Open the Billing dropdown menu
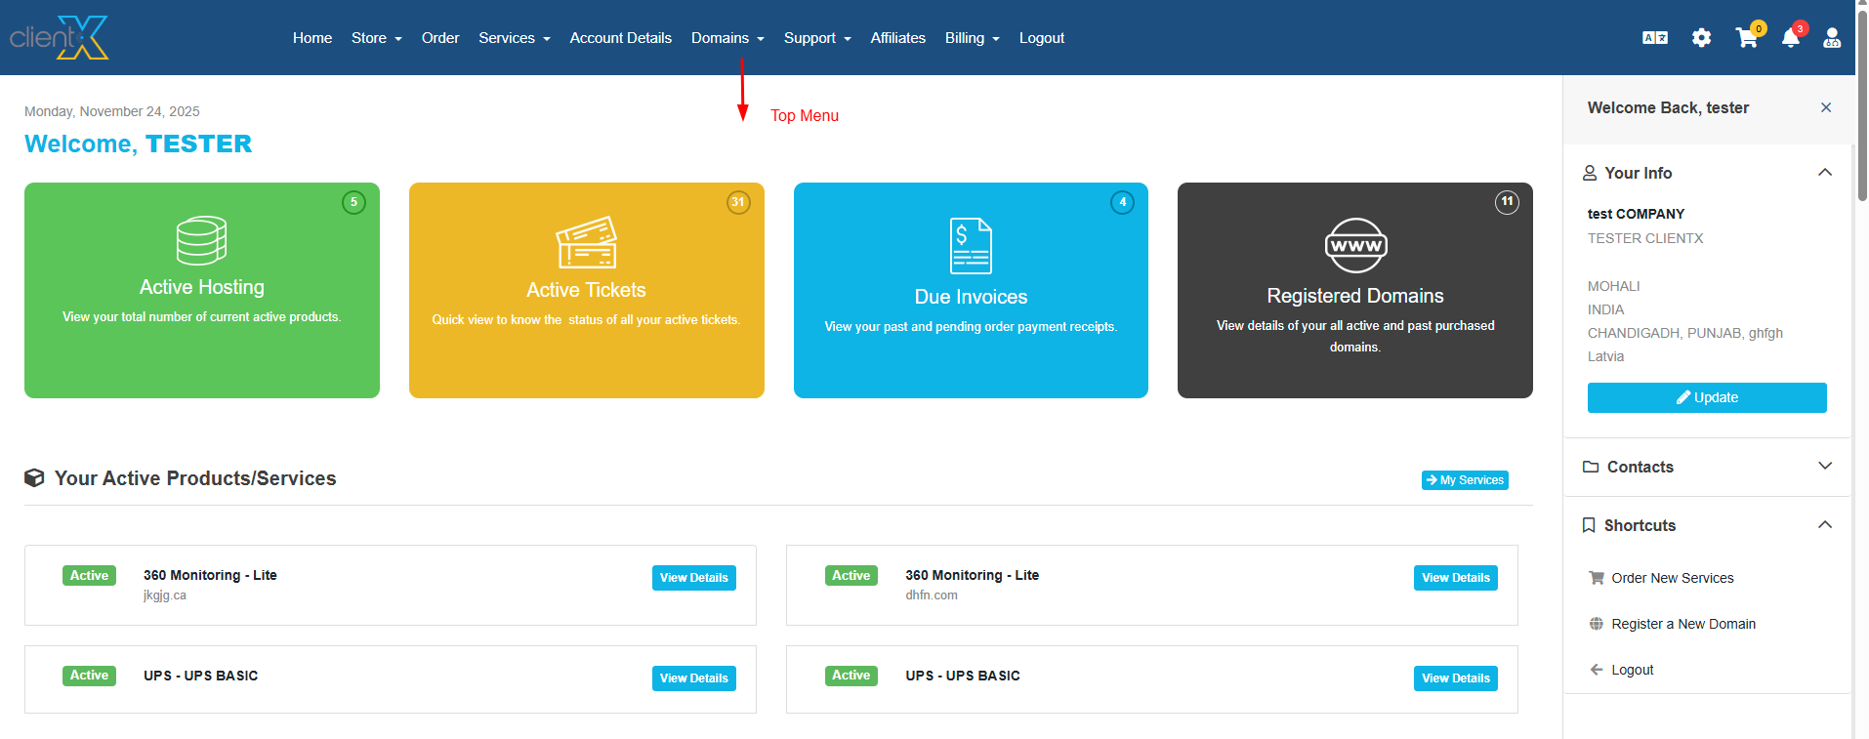The width and height of the screenshot is (1869, 739). 972,38
